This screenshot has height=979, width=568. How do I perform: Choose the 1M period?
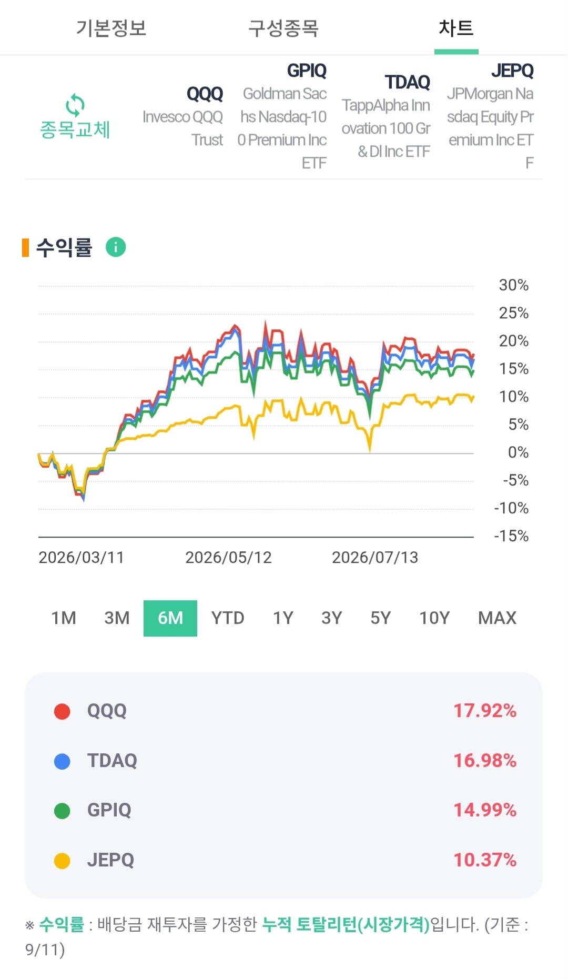pyautogui.click(x=64, y=618)
